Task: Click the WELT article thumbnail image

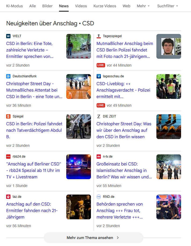Action: [x=79, y=46]
